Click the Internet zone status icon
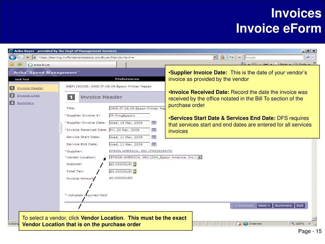The image size is (325, 244). coord(246,224)
